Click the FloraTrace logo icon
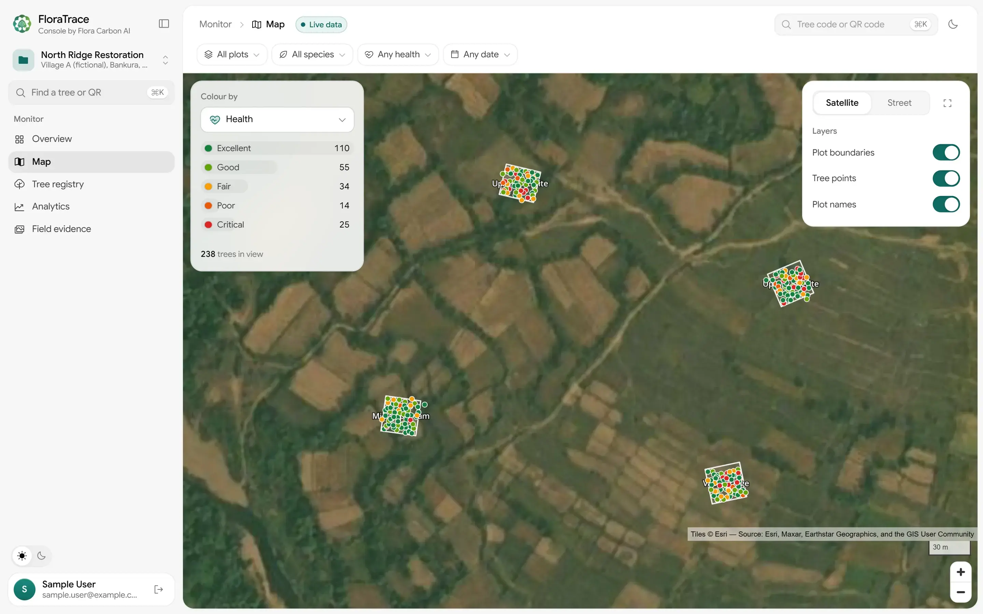This screenshot has height=614, width=983. pos(22,24)
